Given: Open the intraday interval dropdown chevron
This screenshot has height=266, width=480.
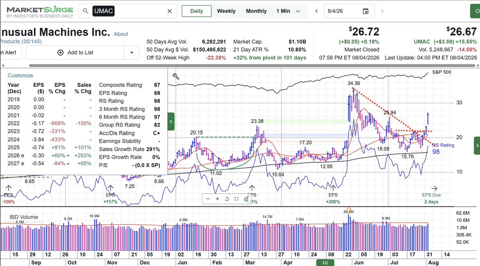Looking at the screenshot, I should coord(298,11).
